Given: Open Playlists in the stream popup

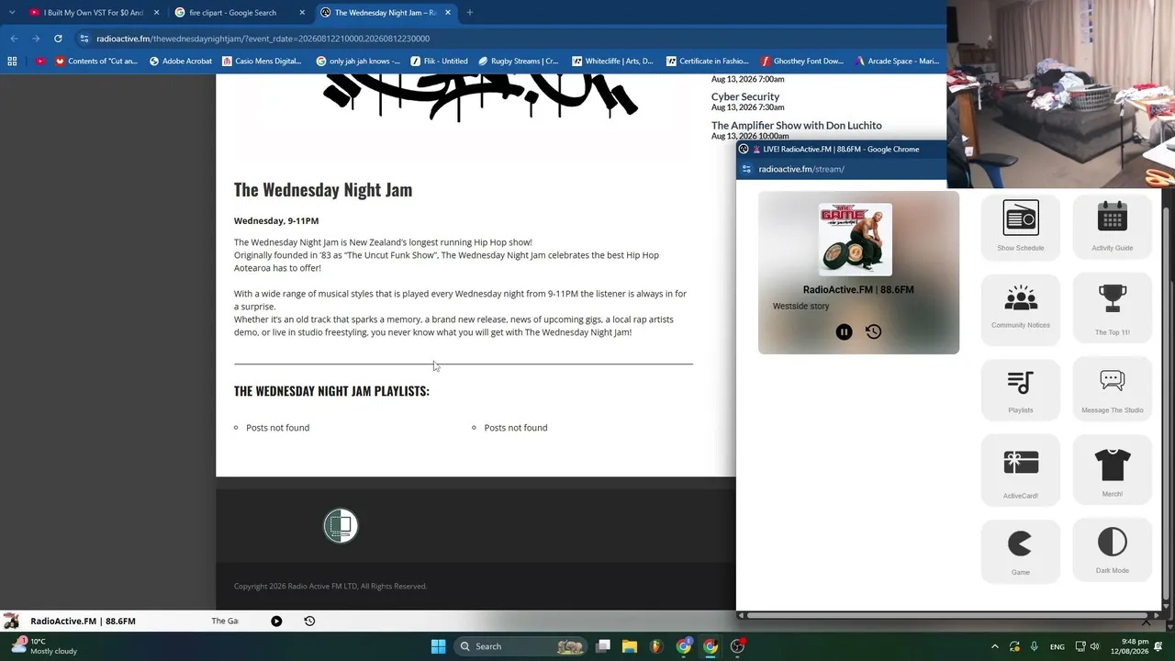Looking at the screenshot, I should [x=1020, y=390].
